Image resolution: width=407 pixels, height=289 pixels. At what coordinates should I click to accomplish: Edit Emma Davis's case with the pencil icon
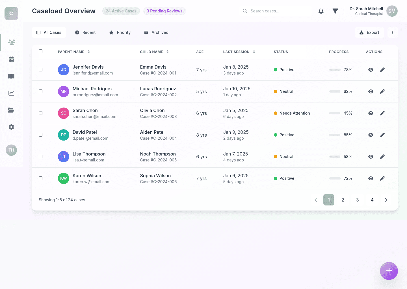pyautogui.click(x=382, y=69)
